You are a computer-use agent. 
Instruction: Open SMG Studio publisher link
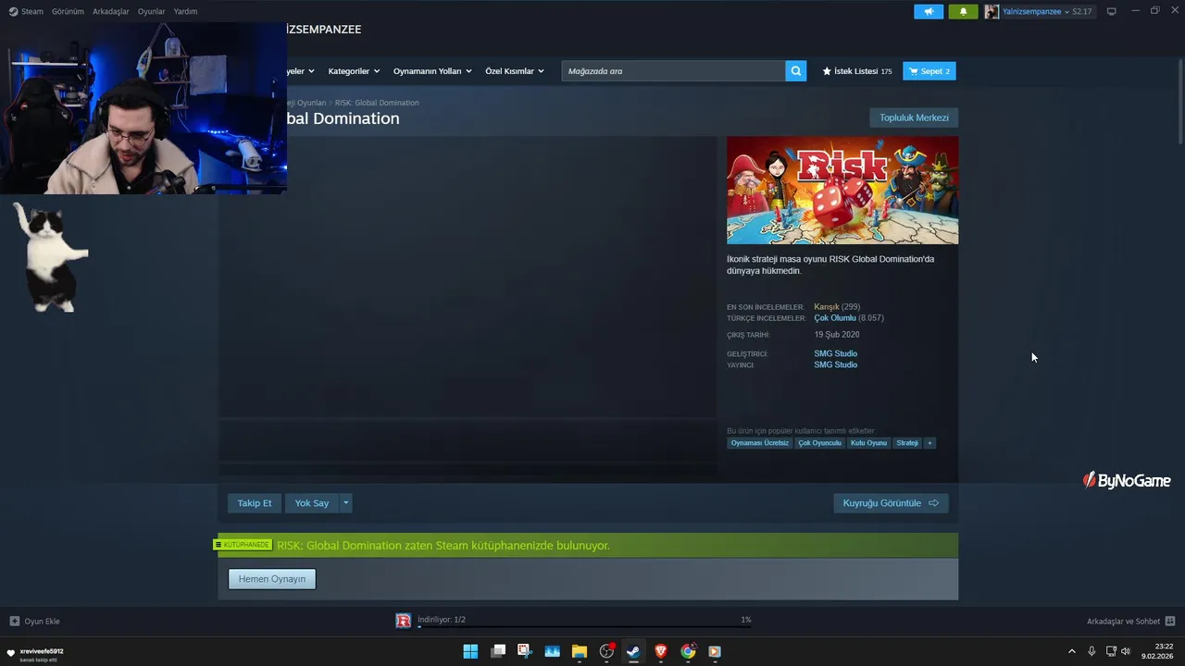click(x=835, y=364)
